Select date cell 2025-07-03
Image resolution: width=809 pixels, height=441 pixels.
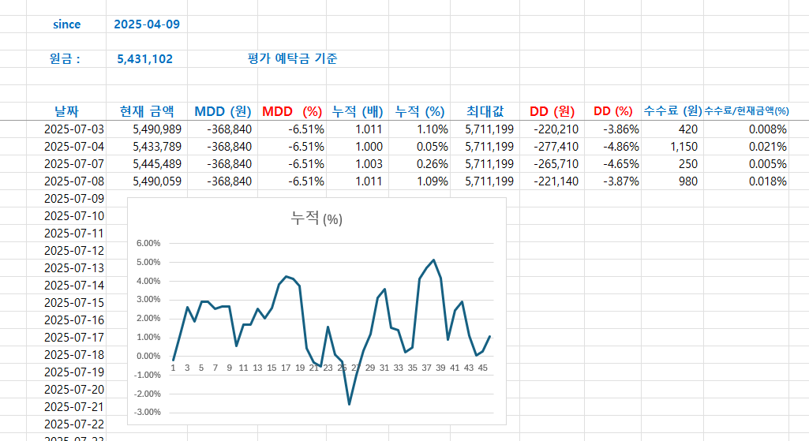[x=66, y=129]
